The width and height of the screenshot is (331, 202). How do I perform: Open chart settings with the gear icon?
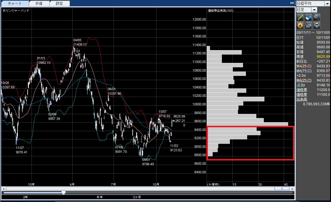(300, 26)
